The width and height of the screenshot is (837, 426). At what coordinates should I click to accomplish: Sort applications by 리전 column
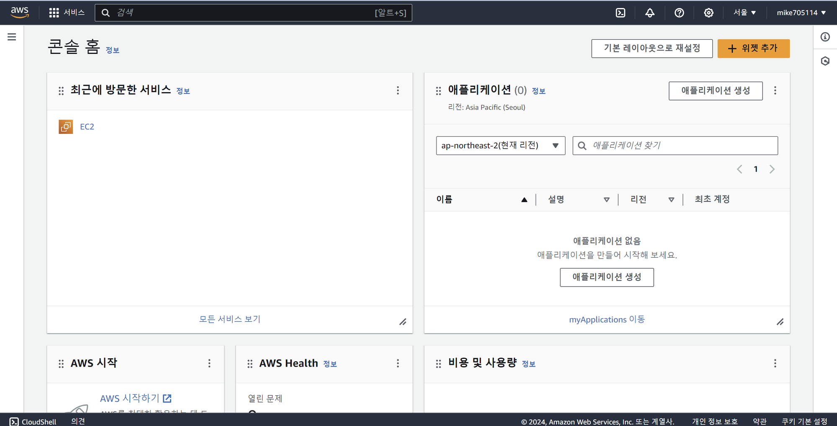pyautogui.click(x=652, y=200)
